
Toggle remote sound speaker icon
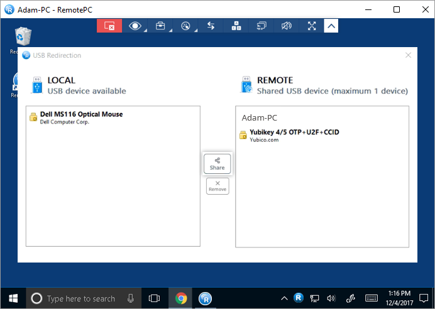tap(287, 26)
